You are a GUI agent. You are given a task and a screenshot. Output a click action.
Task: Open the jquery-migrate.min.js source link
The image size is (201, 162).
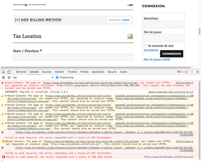(x=171, y=92)
